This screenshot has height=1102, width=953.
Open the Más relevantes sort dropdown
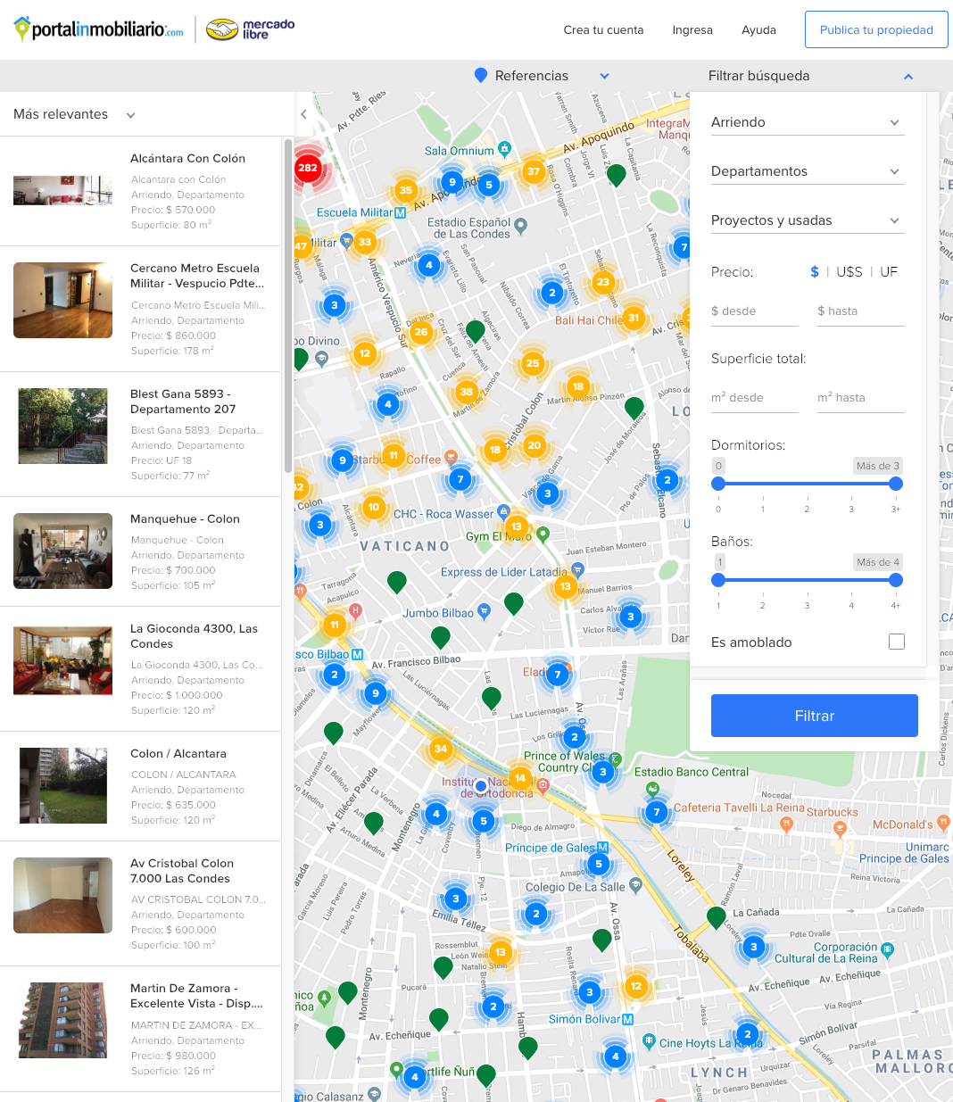(x=75, y=114)
